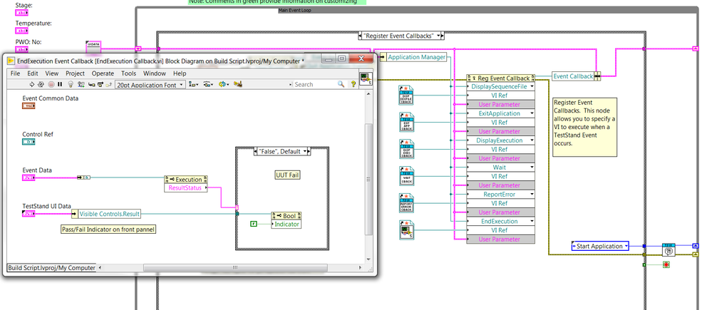This screenshot has width=712, height=310.
Task: Click the UIDATA cluster icon
Action: [x=93, y=46]
